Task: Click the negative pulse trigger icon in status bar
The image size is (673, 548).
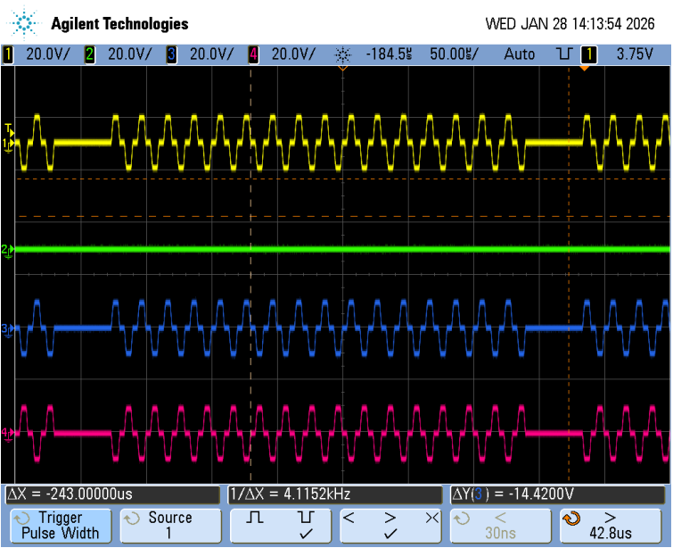Action: (x=563, y=54)
